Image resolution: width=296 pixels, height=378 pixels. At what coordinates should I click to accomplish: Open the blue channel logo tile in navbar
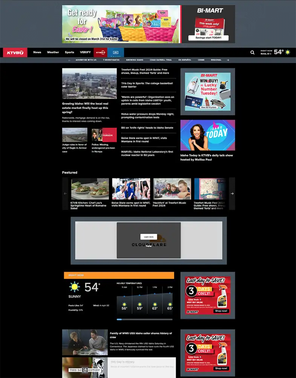click(116, 52)
